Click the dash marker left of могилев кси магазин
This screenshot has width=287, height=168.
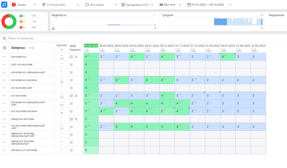pos(4,80)
